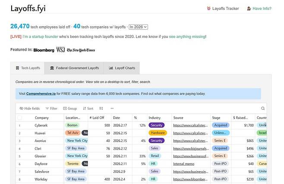Open the startup founder link
Screen dimensions: 284x184
pos(40,37)
